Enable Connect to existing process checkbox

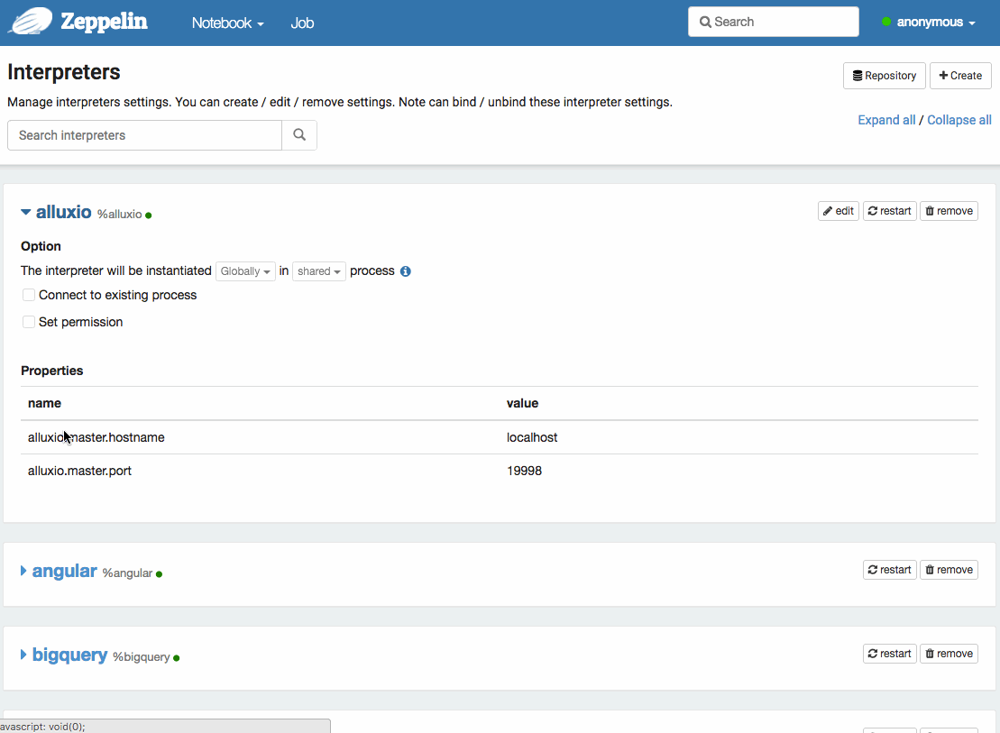[29, 295]
